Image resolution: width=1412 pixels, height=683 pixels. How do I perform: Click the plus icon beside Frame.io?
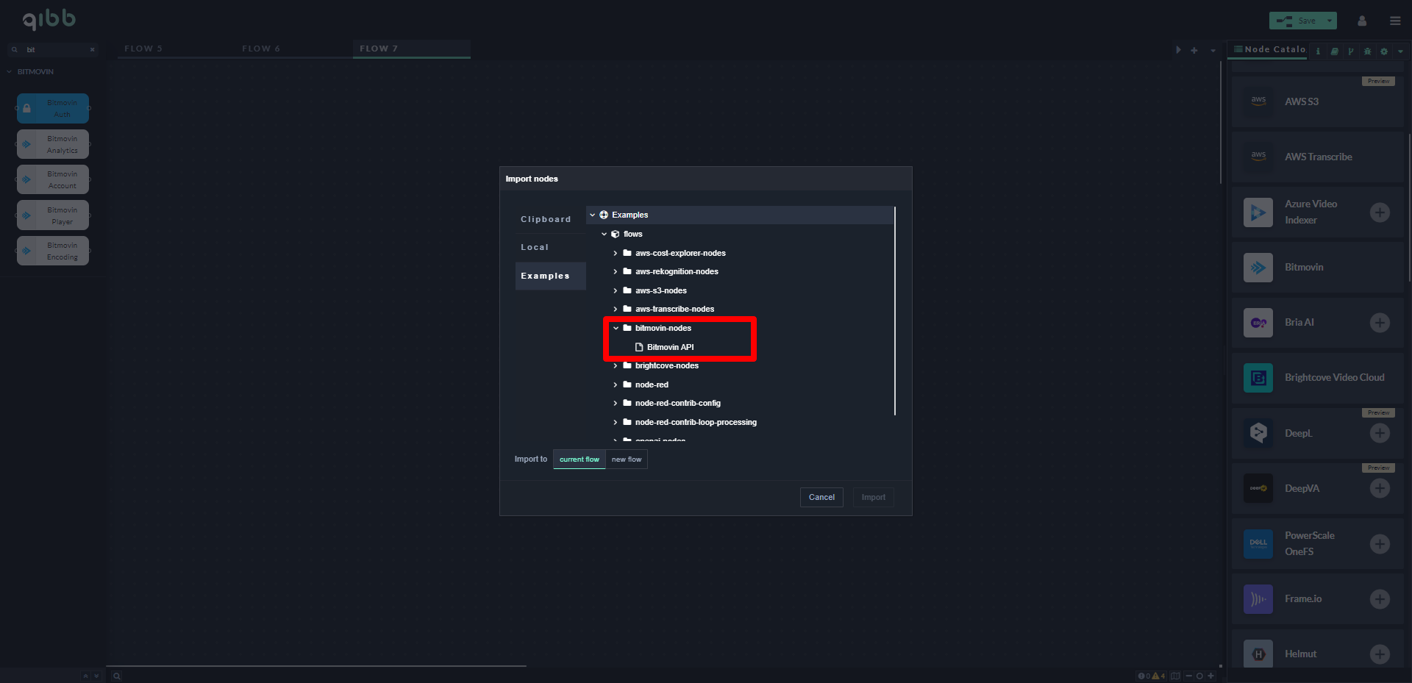[1380, 599]
